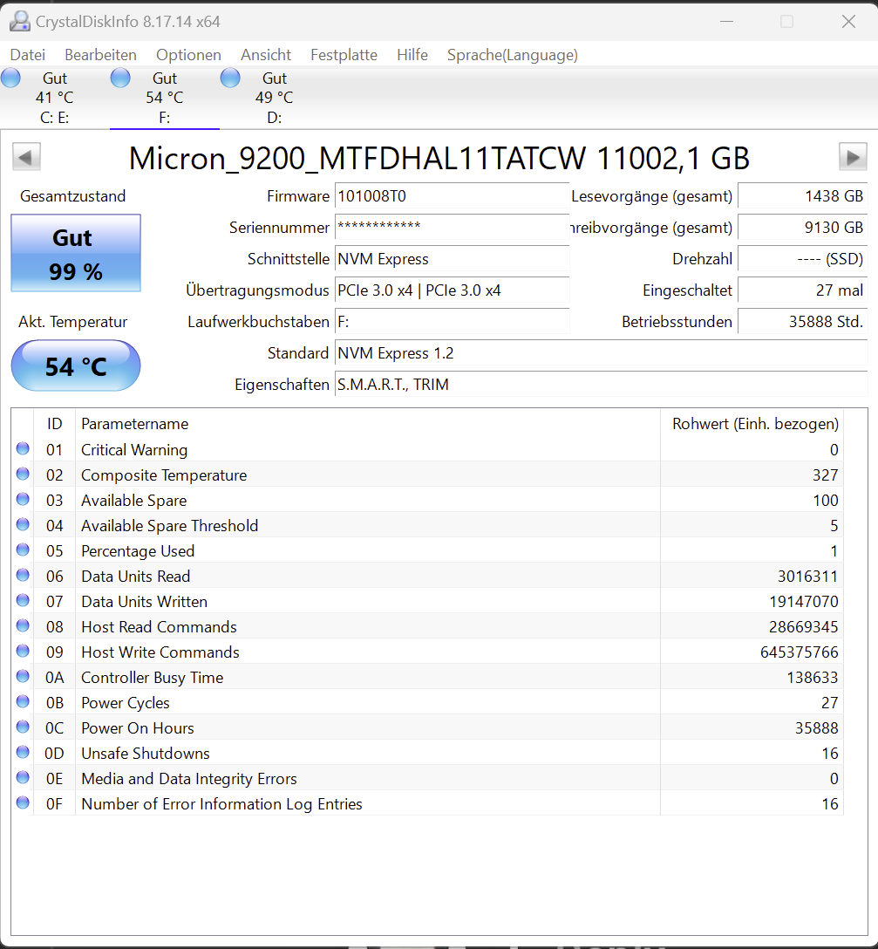The width and height of the screenshot is (878, 949).
Task: Open the Sprache(Language) menu
Action: click(512, 55)
